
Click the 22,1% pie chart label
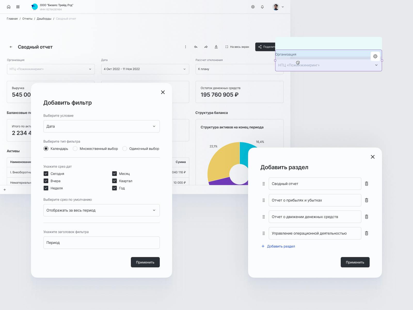(213, 146)
